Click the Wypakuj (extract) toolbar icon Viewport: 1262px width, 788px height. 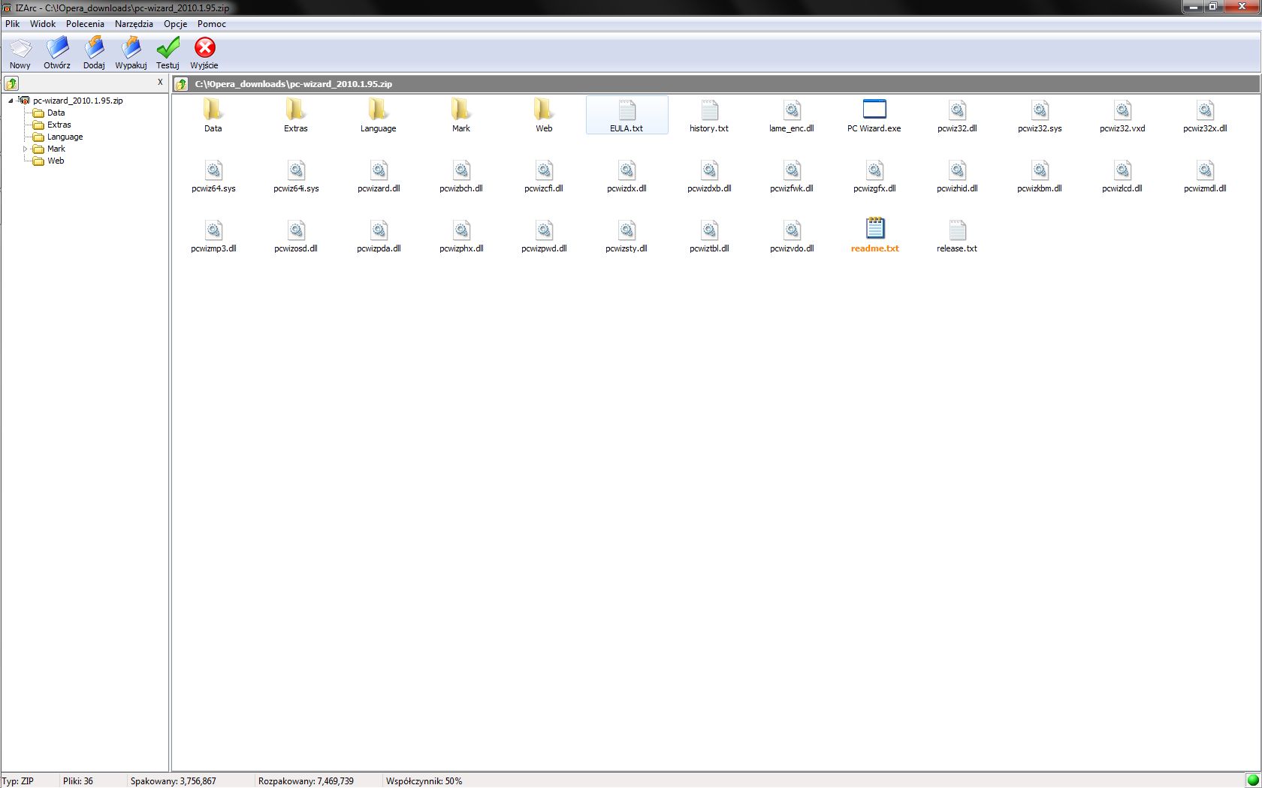tap(131, 48)
